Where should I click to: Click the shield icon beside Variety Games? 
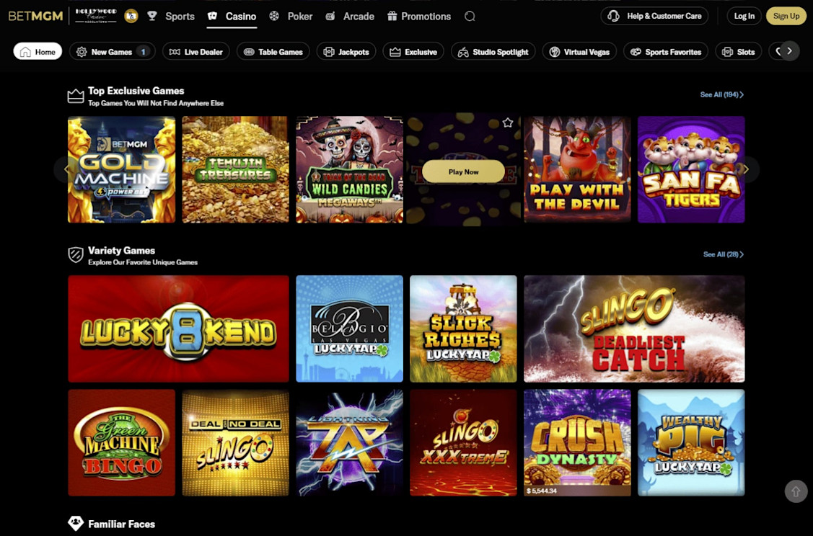(x=76, y=254)
